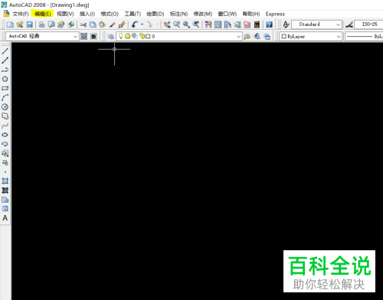Click the Workspace Settings gear icon
Image resolution: width=383 pixels, height=300 pixels.
coord(83,37)
